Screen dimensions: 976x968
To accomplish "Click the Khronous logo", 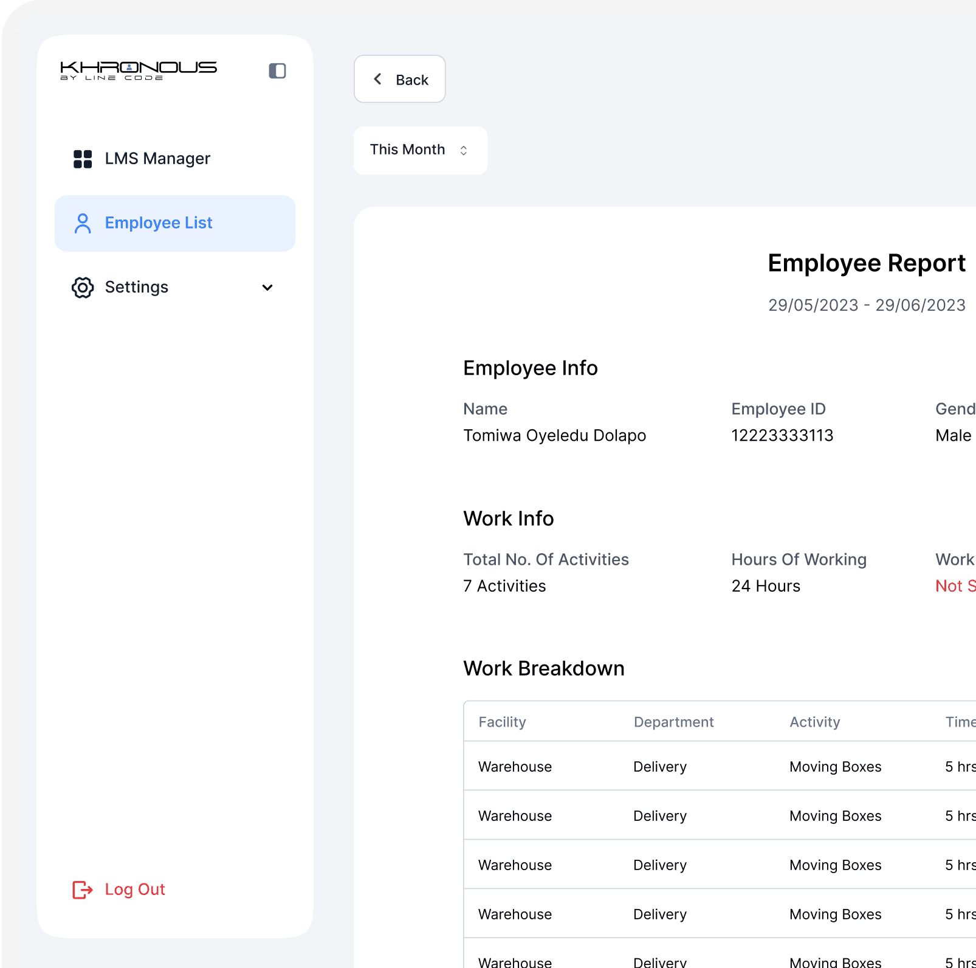I will [x=139, y=70].
